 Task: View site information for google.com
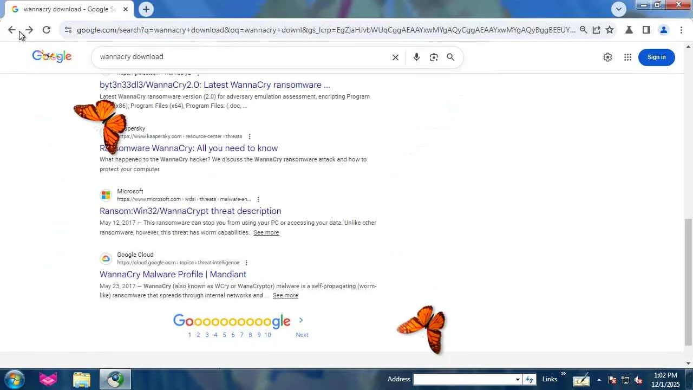tap(68, 30)
